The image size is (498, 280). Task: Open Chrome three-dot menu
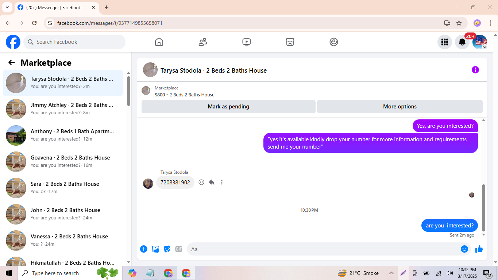click(x=490, y=23)
